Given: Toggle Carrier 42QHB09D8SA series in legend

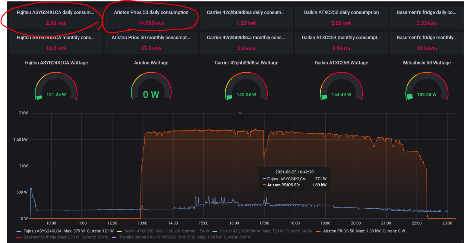Looking at the screenshot, I should coord(240,231).
